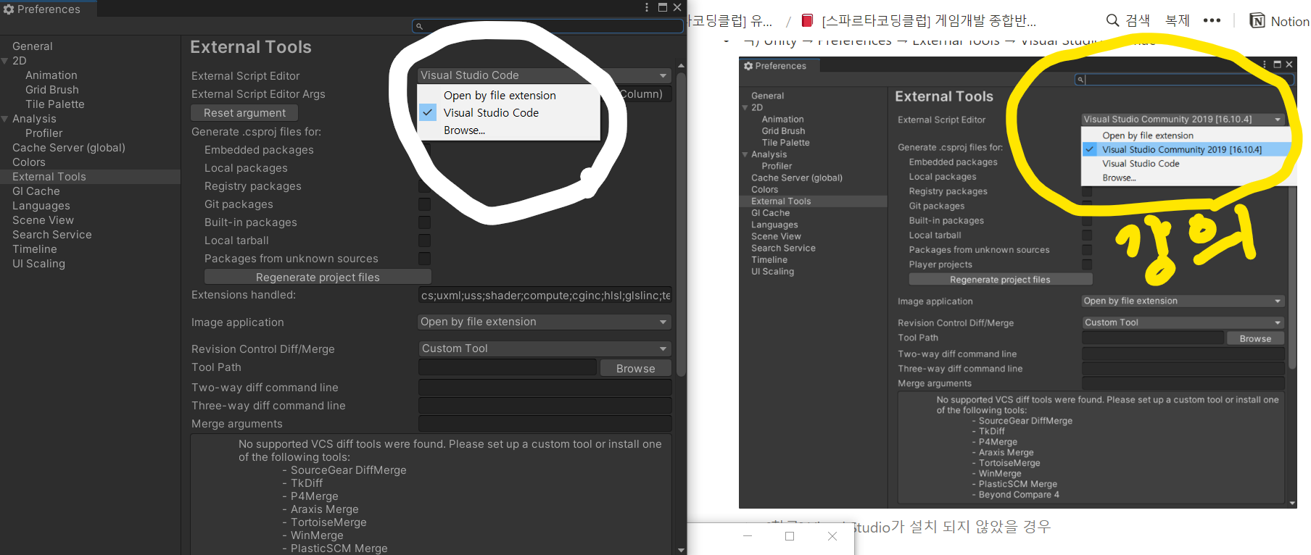This screenshot has height=555, width=1311.
Task: Toggle Player projects checkbox in the Notion image
Action: pyautogui.click(x=1087, y=264)
